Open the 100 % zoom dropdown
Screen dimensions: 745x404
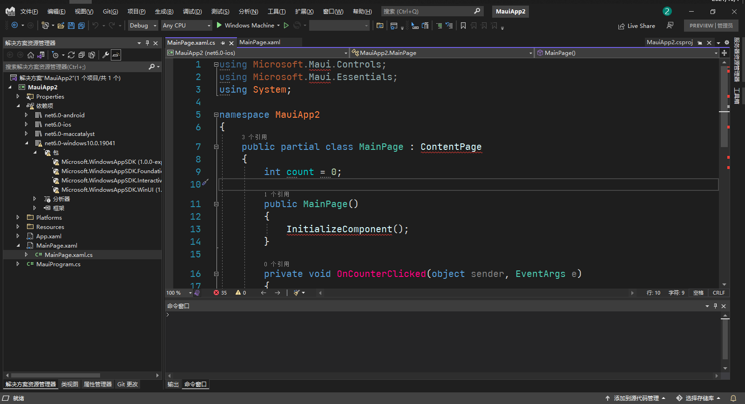pos(179,293)
